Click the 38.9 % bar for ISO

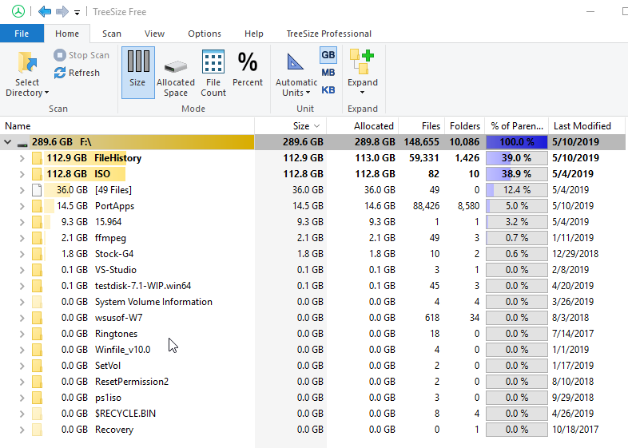click(x=517, y=174)
